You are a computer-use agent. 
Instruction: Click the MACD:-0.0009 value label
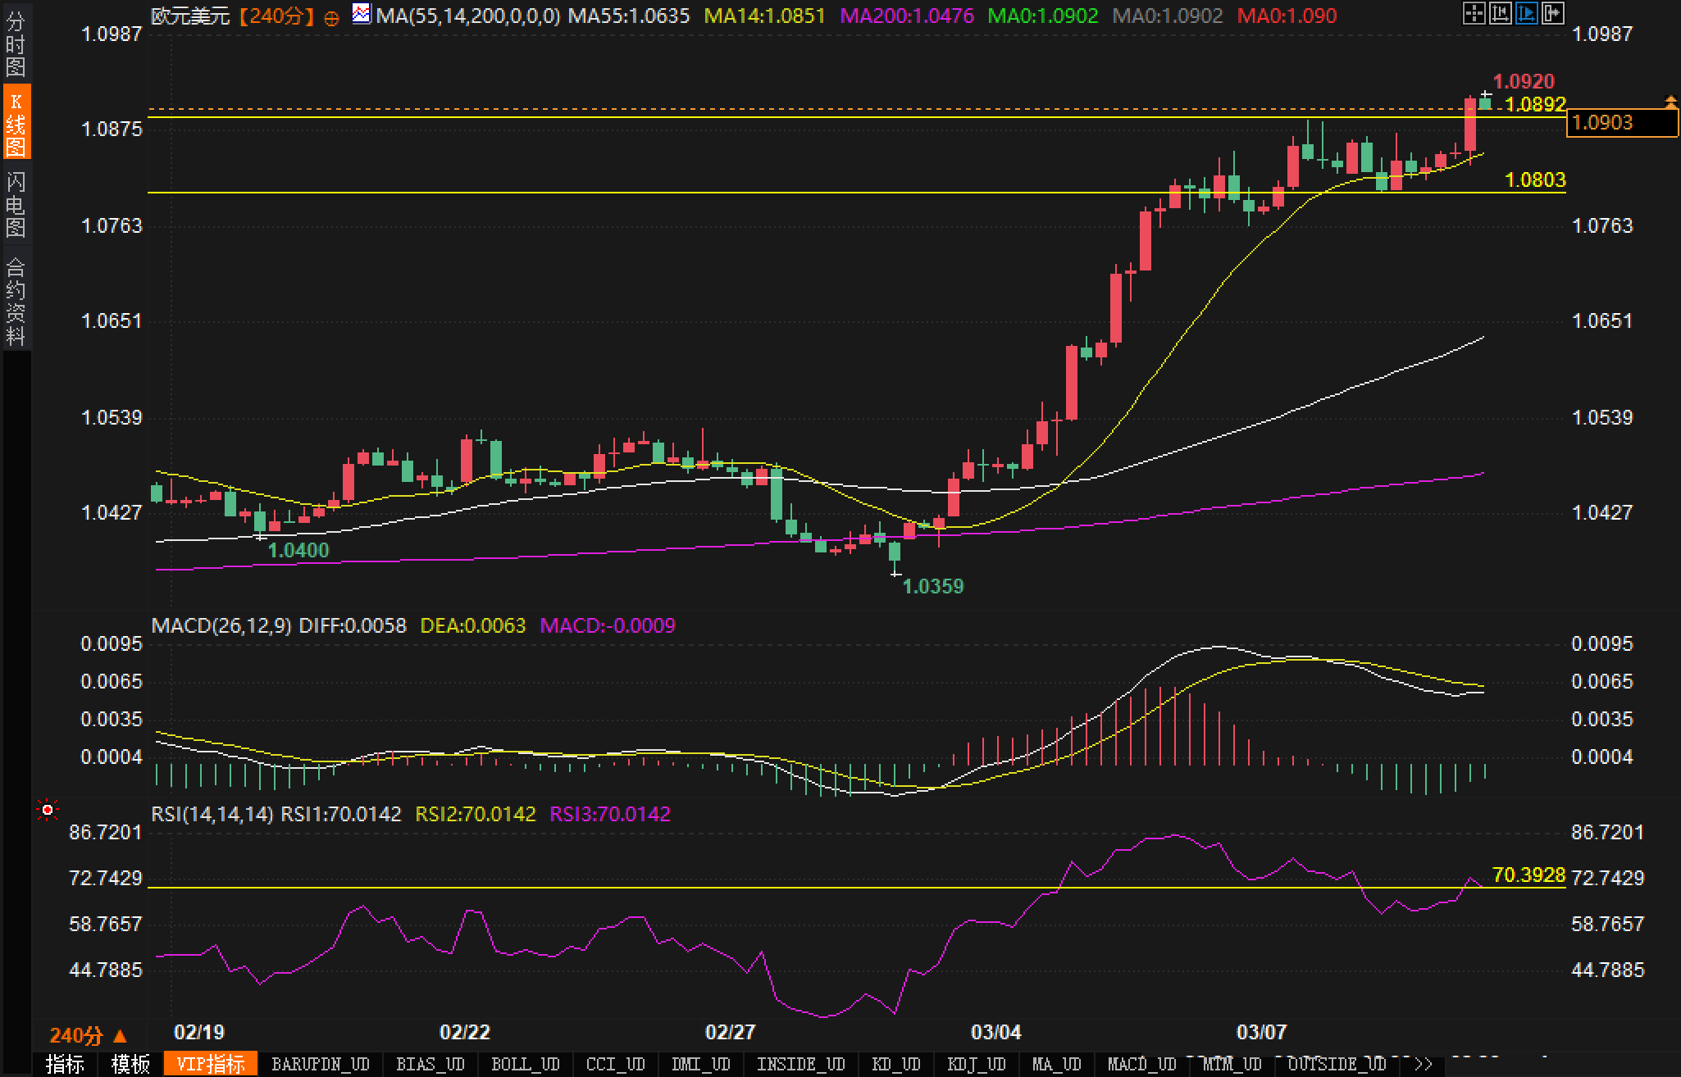click(608, 625)
